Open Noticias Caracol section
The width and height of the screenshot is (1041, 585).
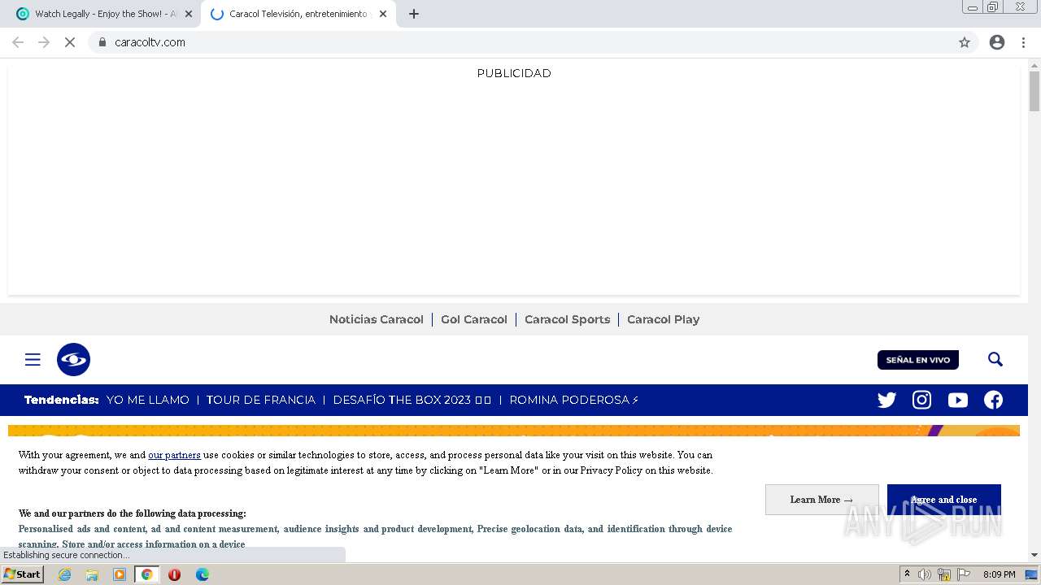tap(376, 319)
